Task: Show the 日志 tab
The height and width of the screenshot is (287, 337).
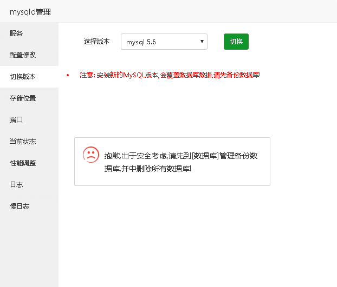Action: pos(16,185)
